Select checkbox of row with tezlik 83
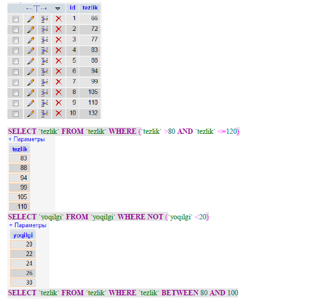This screenshot has width=311, height=299. coord(15,51)
